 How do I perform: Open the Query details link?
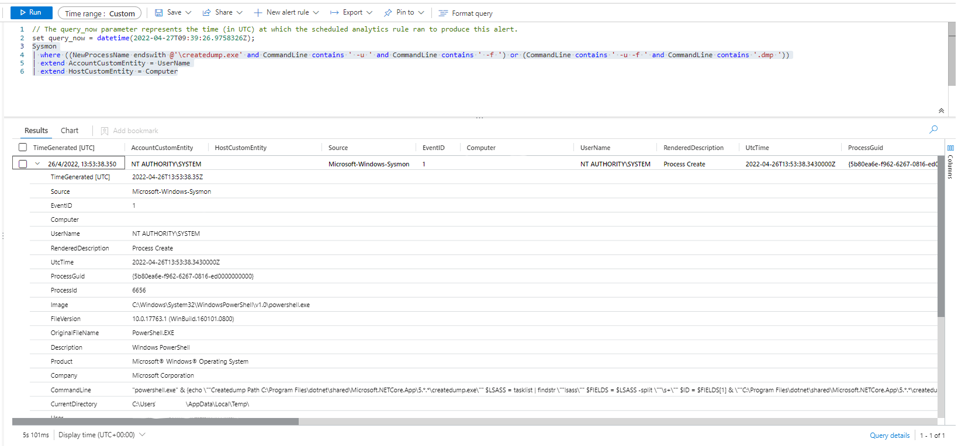tap(889, 435)
